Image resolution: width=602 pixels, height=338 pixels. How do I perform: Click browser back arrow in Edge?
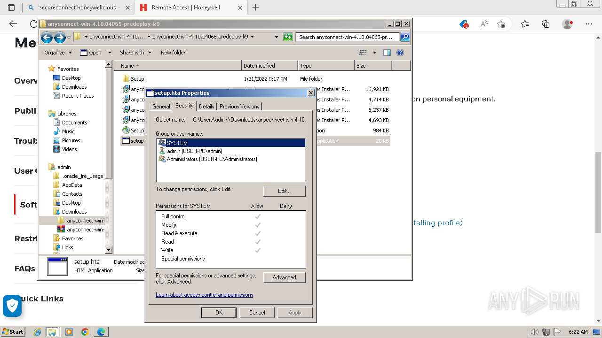[13, 24]
